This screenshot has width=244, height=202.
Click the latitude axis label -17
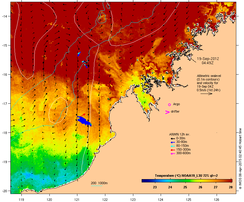4,103
